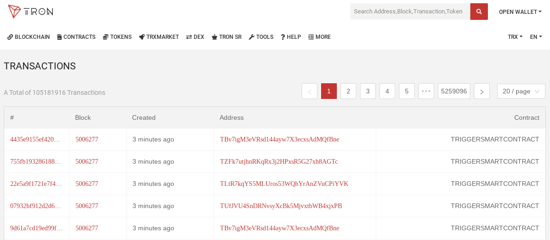Click the TRON logo icon
Screen dimensions: 550x240
click(x=15, y=12)
